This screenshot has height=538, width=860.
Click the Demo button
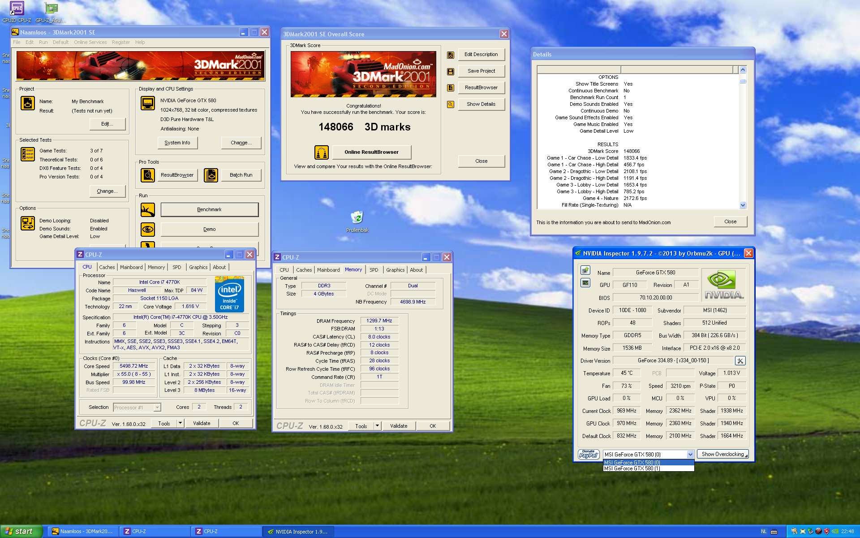point(210,229)
